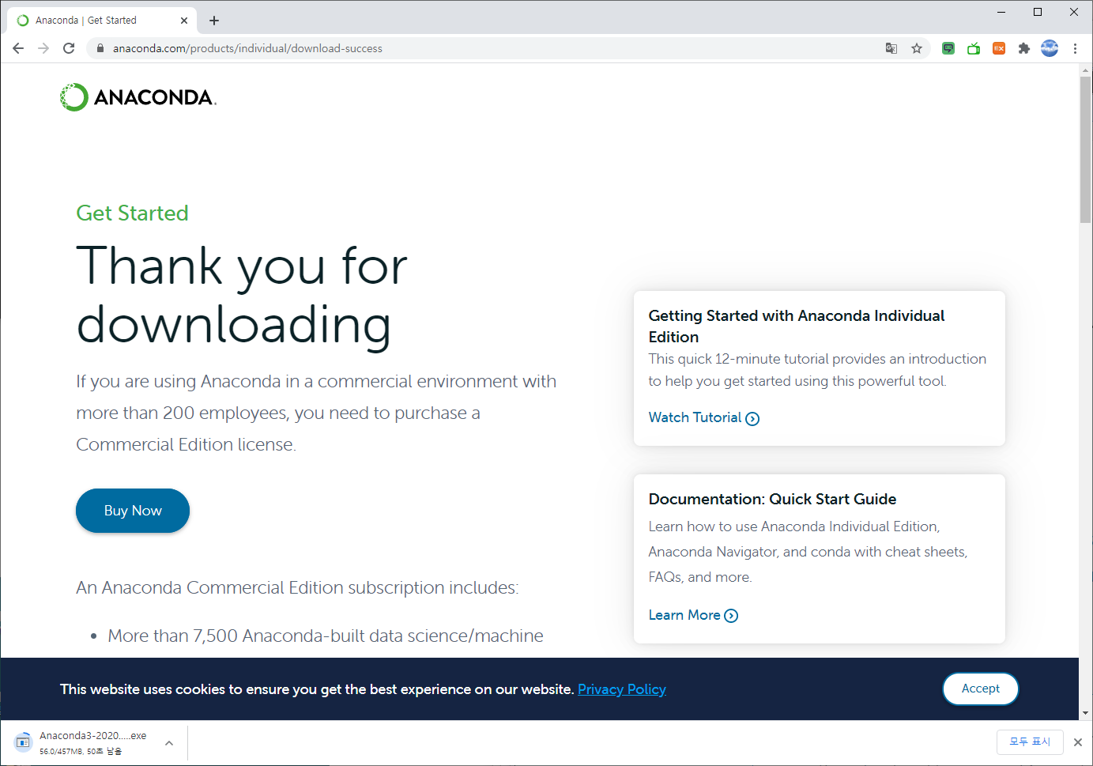Image resolution: width=1093 pixels, height=766 pixels.
Task: Click the arrow icon beside Watch Tutorial
Action: pos(752,419)
